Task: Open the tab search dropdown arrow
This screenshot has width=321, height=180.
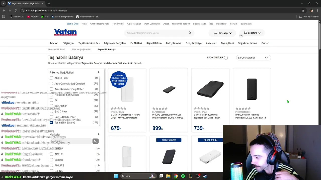Action: coord(3,3)
